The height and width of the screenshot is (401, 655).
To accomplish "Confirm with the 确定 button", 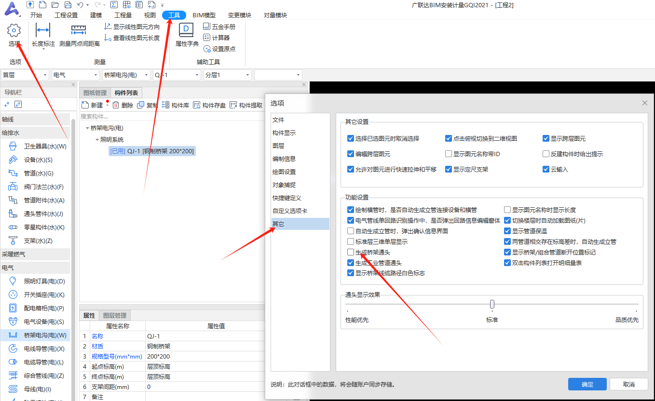I will [x=587, y=384].
